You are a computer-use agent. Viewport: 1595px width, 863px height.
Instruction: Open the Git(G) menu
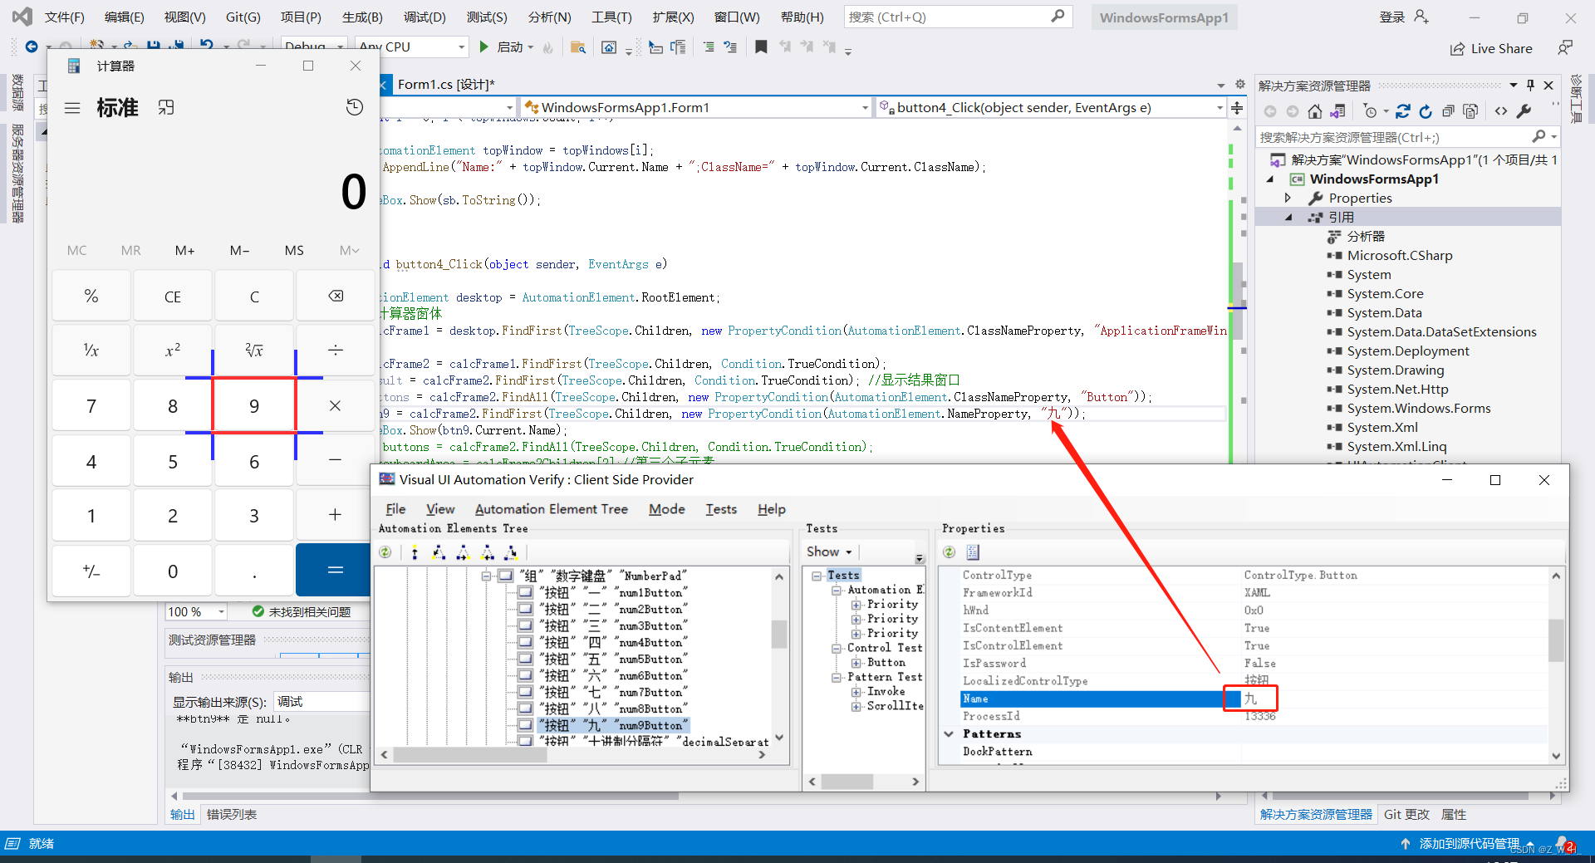coord(243,17)
